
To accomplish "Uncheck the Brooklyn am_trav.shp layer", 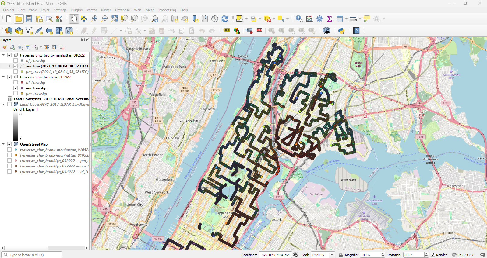I will [x=16, y=88].
